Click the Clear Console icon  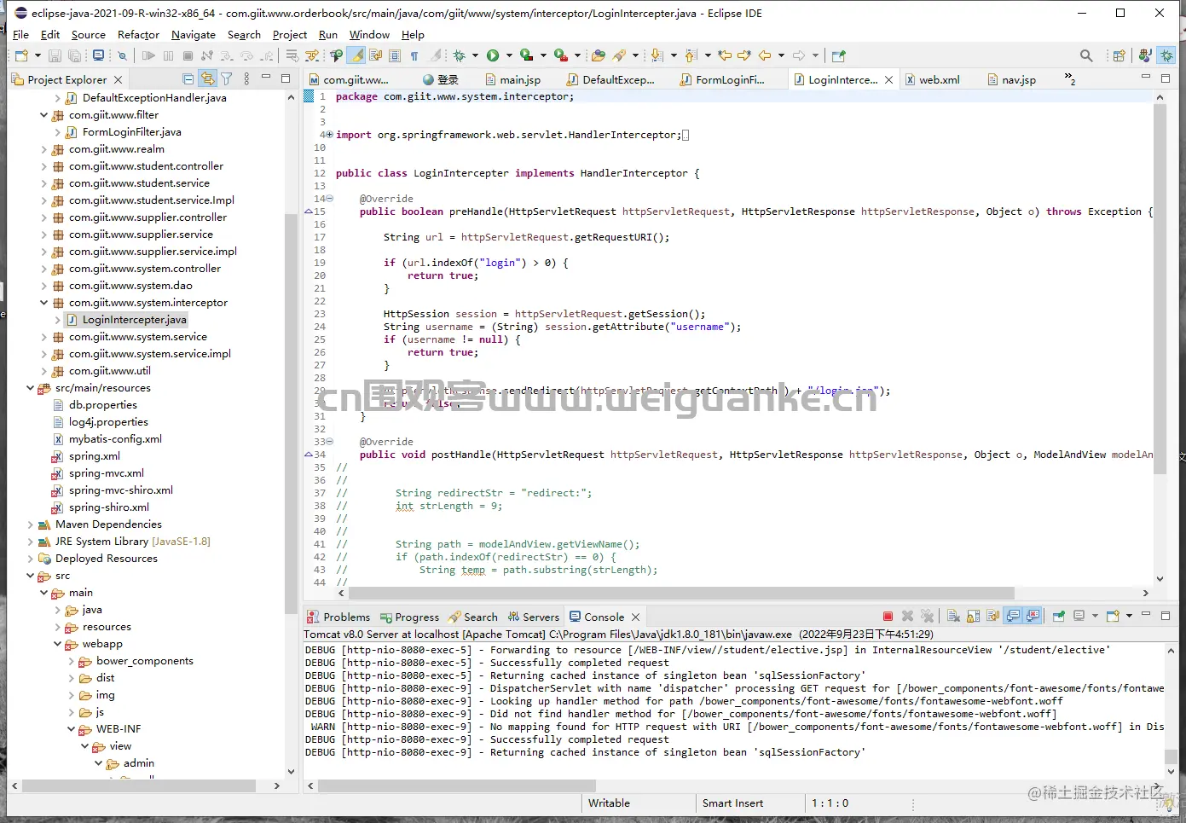click(x=953, y=617)
